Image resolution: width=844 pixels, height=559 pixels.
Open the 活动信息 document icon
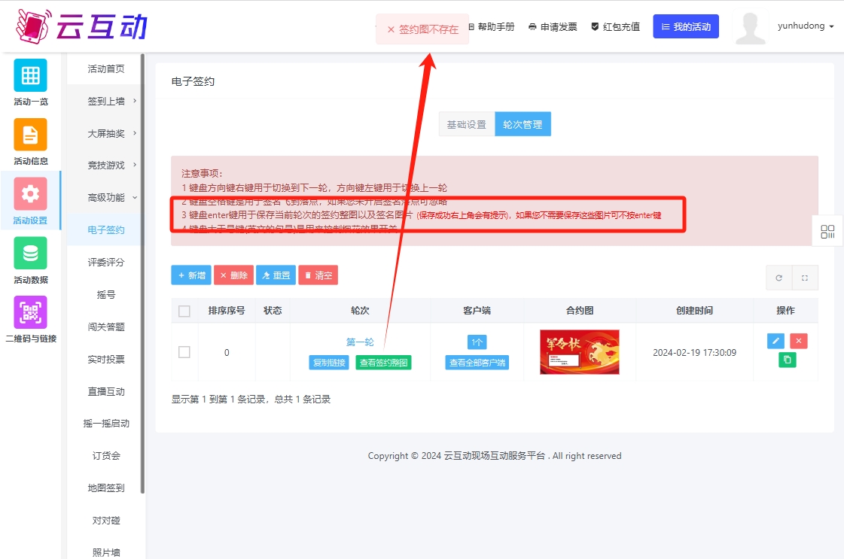(30, 135)
